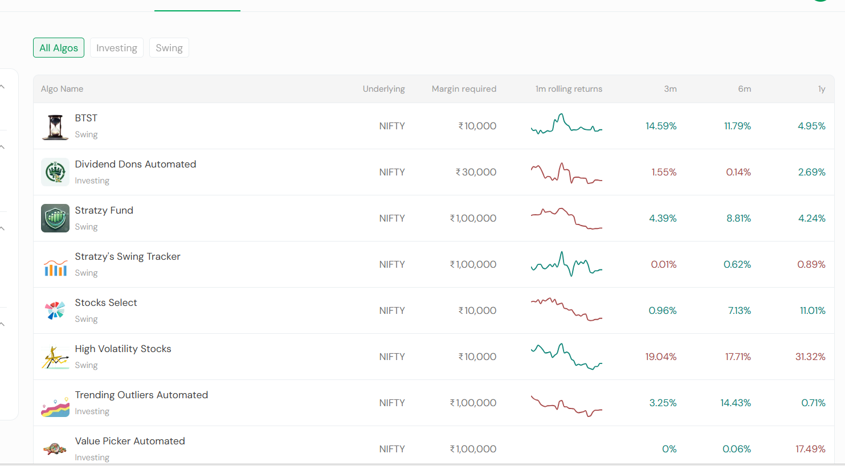845x466 pixels.
Task: Open the Dividend Dons Automated crown icon
Action: pos(55,172)
